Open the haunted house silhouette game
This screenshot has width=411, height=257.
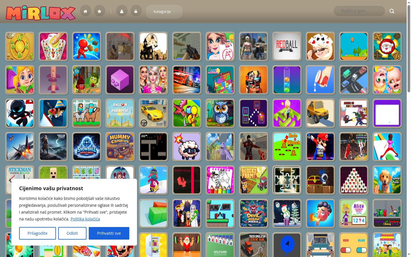click(153, 46)
